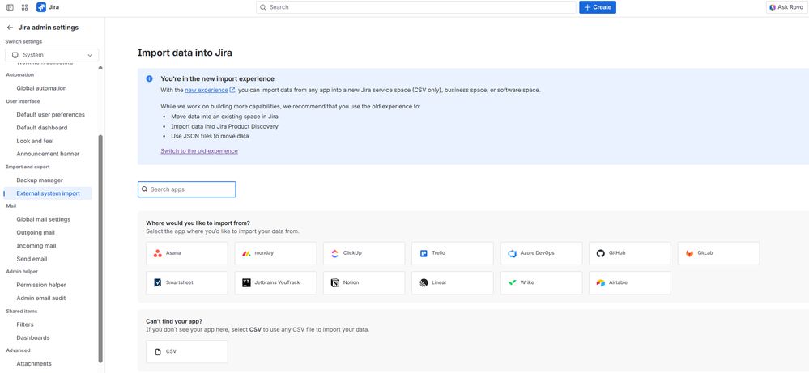Click the magnifier icon in Search apps

pos(144,189)
